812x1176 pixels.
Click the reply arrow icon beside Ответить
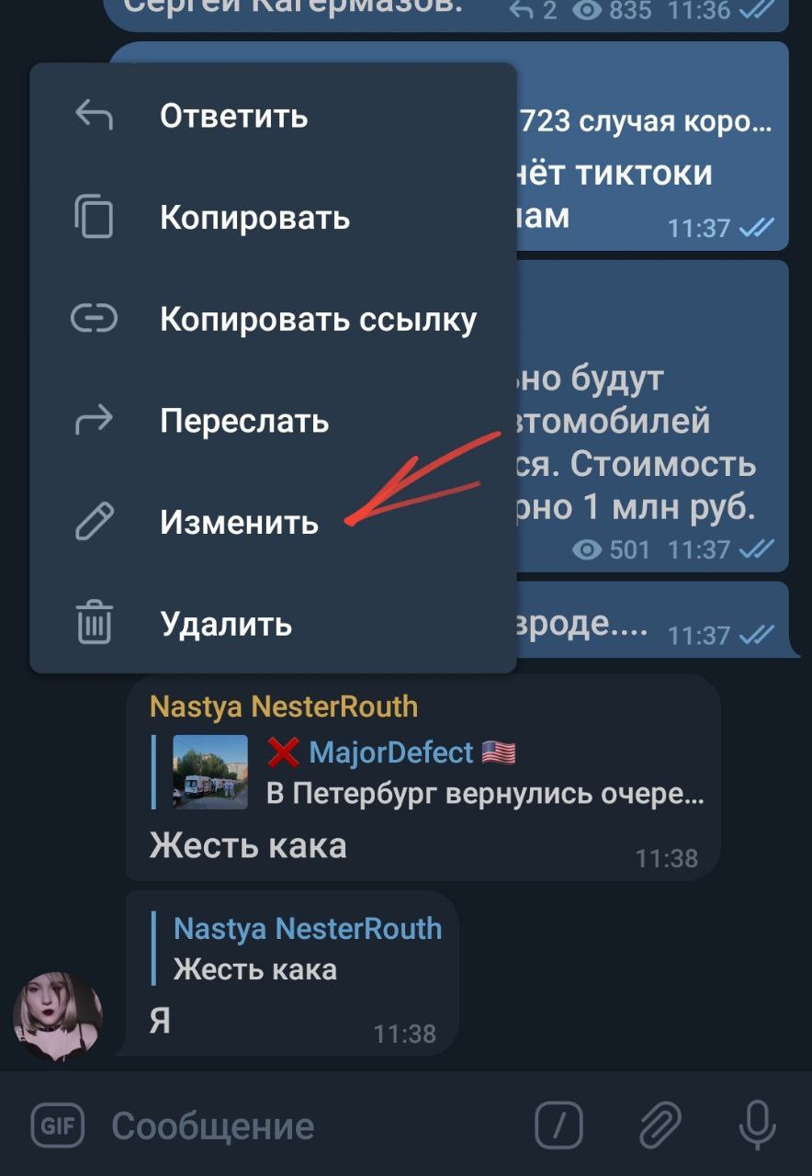(94, 116)
